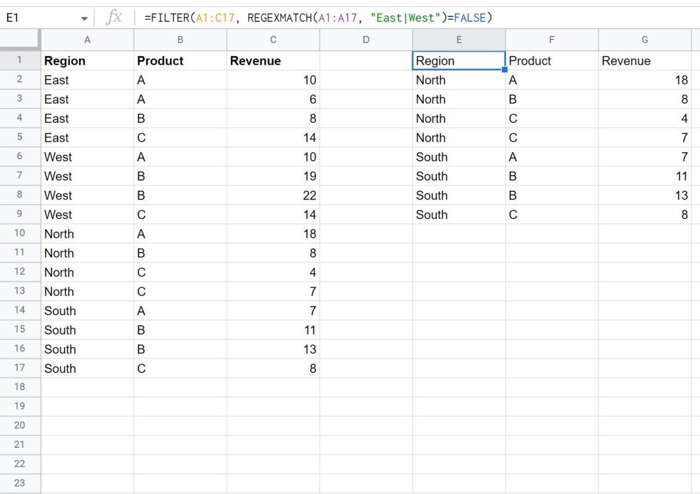This screenshot has height=494, width=700.
Task: Click cell F3 with product B
Action: 552,99
